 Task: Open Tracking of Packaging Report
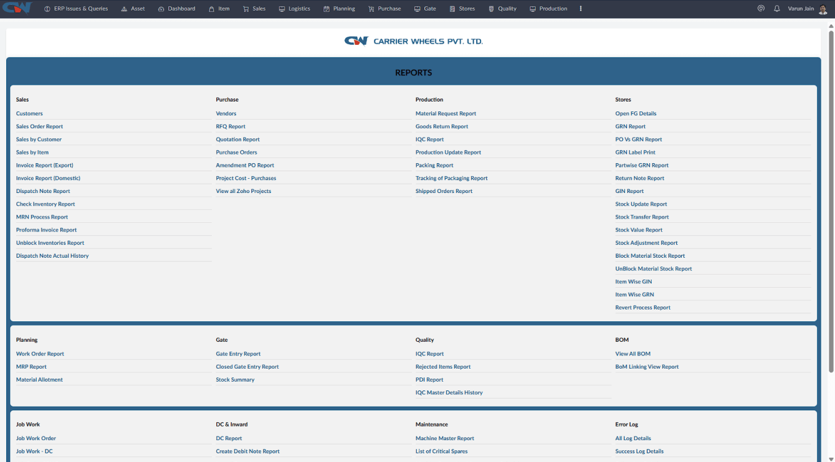[452, 178]
